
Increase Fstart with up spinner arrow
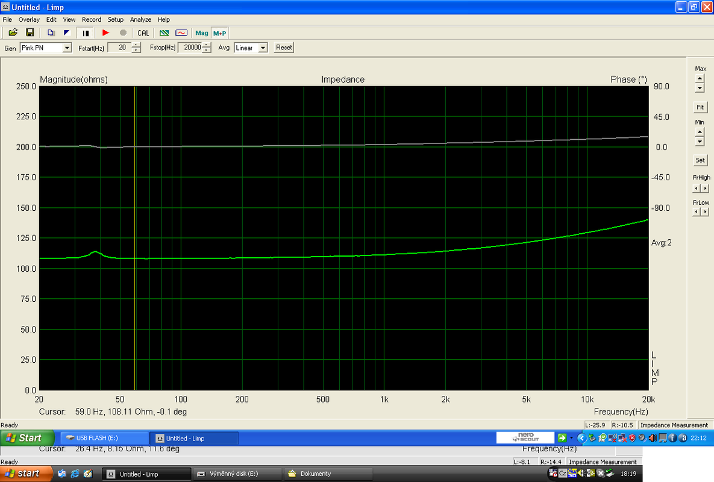(x=136, y=45)
